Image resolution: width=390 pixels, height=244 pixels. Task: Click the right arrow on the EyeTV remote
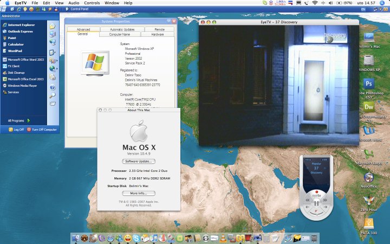point(326,207)
